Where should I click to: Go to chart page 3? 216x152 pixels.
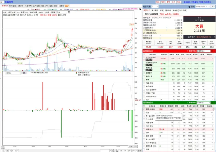7,151
